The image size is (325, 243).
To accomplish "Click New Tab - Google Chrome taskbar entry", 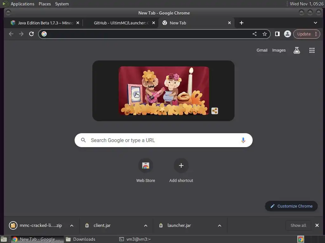I will [37, 239].
